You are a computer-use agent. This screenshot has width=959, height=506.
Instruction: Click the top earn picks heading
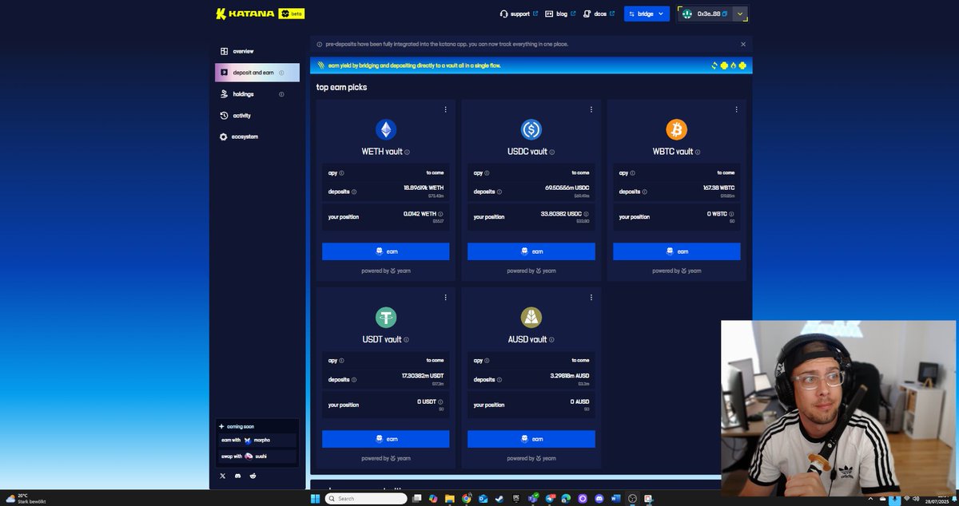tap(341, 87)
